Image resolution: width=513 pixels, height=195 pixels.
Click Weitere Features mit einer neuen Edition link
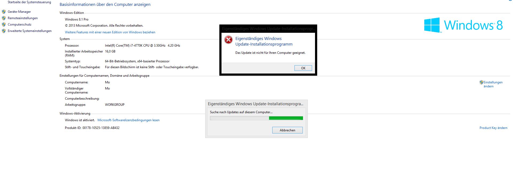coord(110,32)
